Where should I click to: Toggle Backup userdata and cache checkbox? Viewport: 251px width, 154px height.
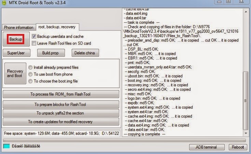click(x=34, y=36)
